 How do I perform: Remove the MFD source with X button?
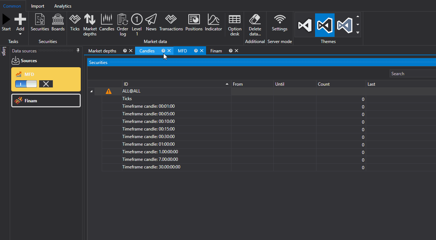click(x=46, y=84)
